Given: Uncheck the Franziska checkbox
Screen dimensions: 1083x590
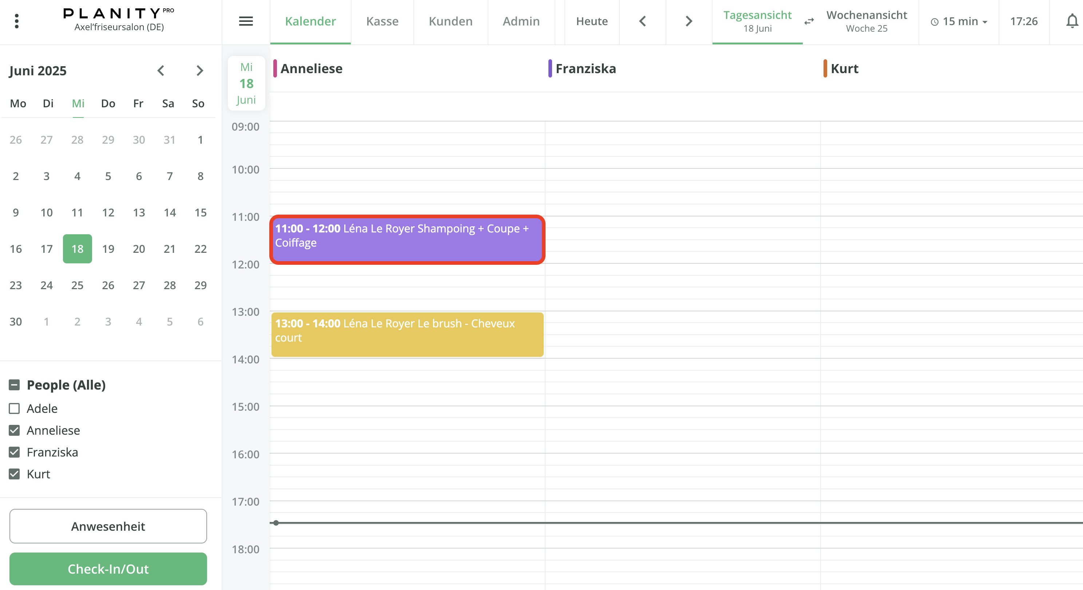Looking at the screenshot, I should pos(14,452).
